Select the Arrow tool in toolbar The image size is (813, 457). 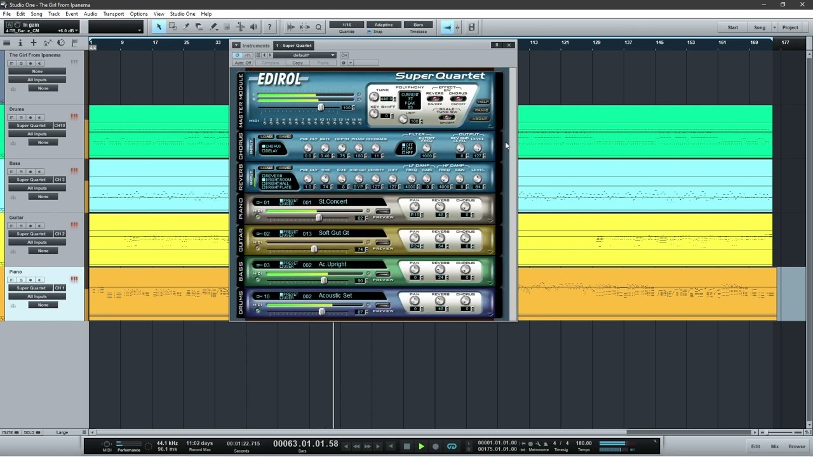159,27
